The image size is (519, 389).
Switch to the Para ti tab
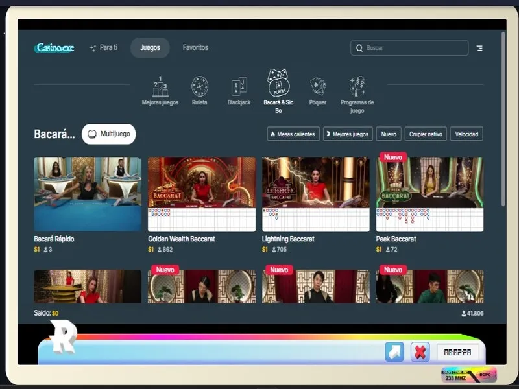[x=104, y=47]
